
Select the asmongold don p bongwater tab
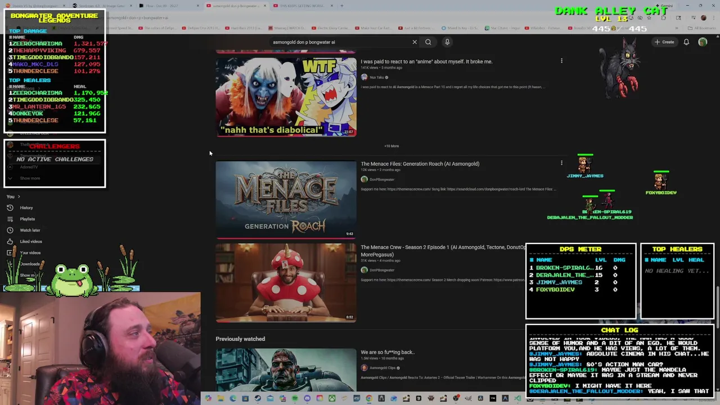point(237,6)
